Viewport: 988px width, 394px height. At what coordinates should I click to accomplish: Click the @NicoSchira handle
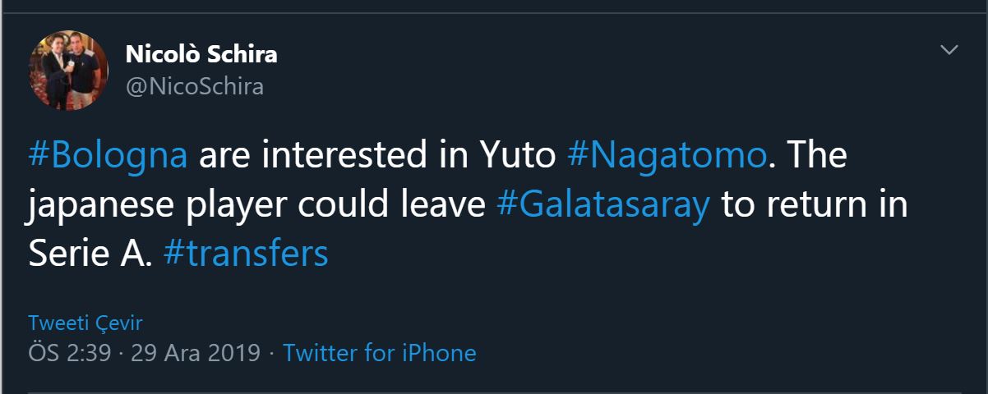coord(194,86)
